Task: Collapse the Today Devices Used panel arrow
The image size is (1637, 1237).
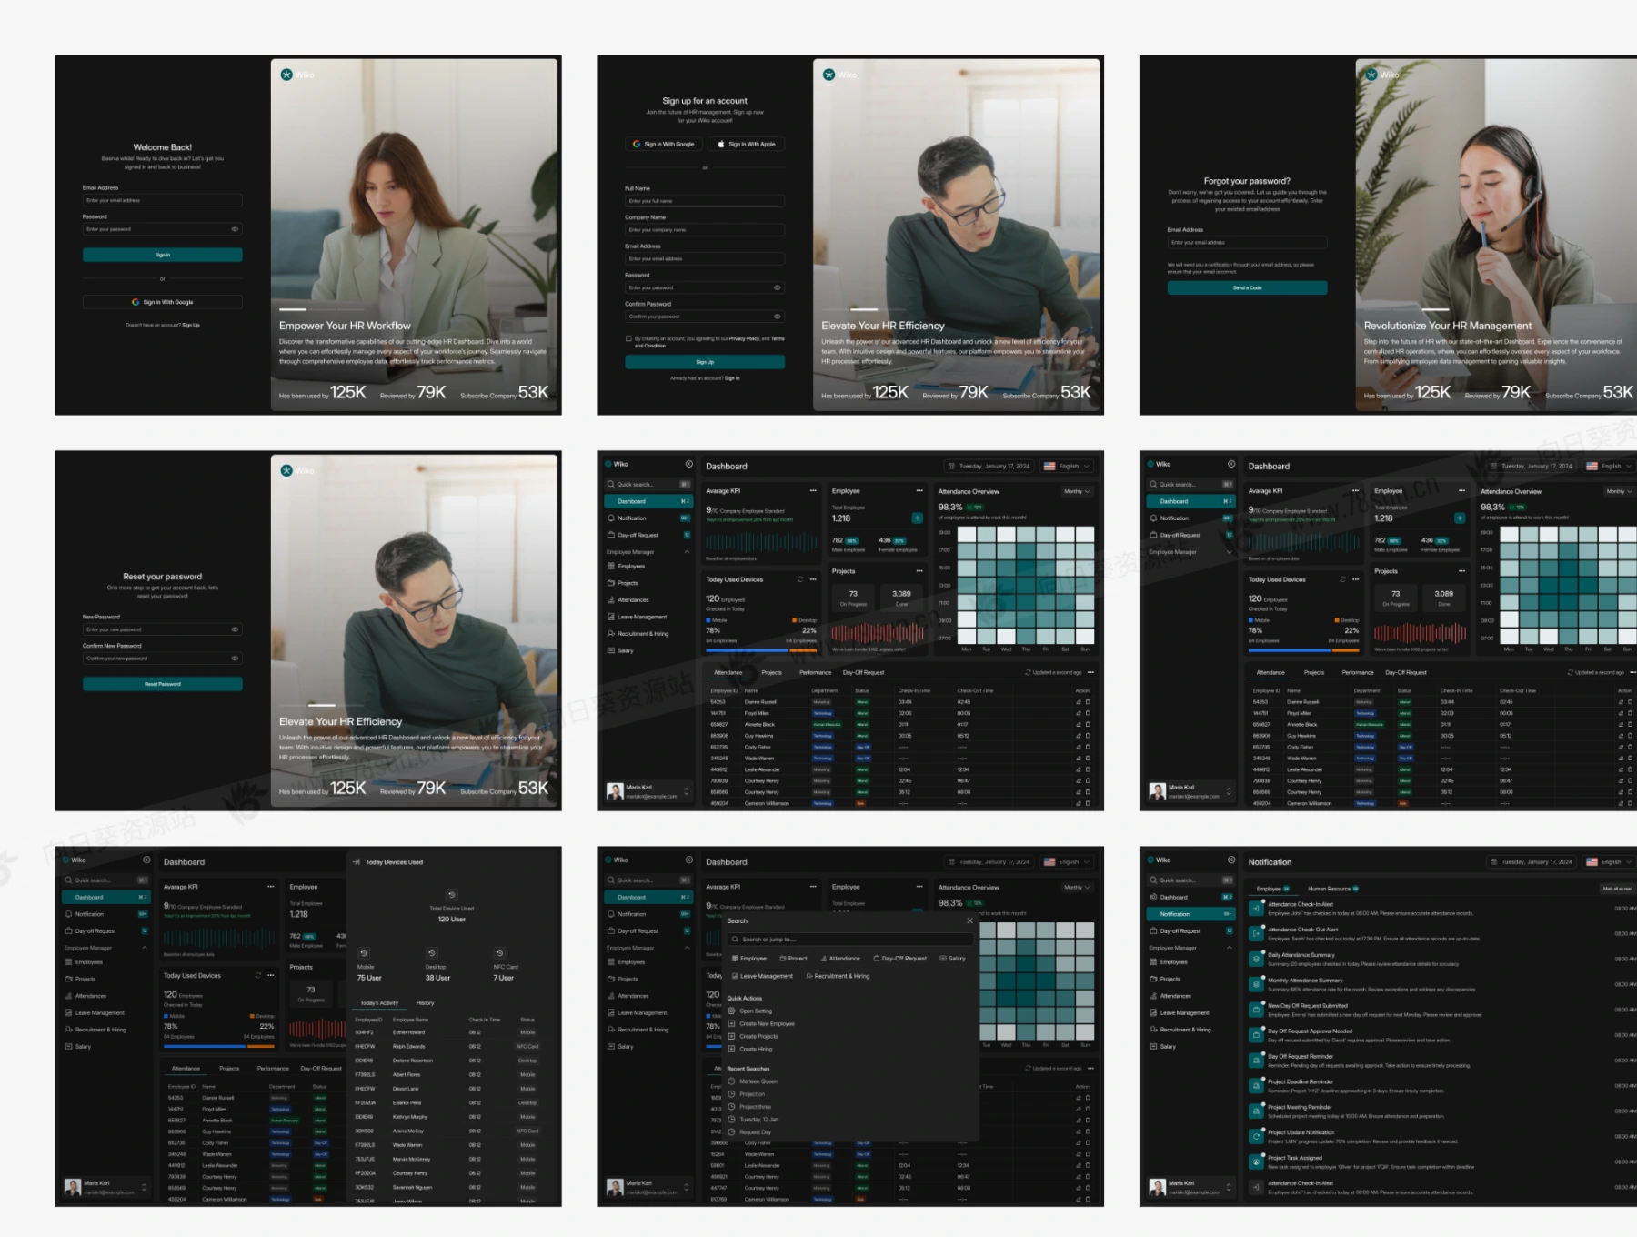Action: click(x=356, y=862)
